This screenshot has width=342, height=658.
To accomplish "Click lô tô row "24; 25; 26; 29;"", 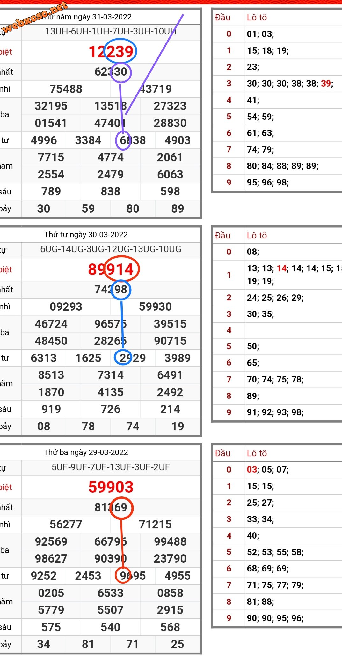I will click(x=275, y=298).
